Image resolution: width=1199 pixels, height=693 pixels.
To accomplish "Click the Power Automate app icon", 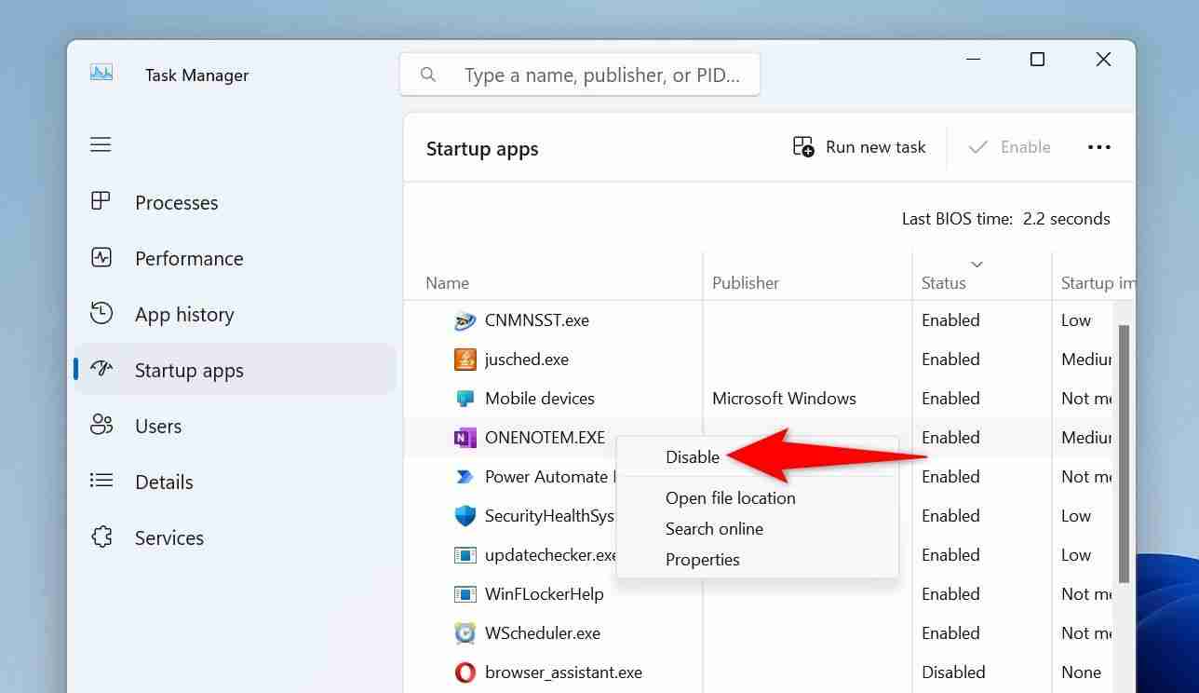I will [465, 476].
